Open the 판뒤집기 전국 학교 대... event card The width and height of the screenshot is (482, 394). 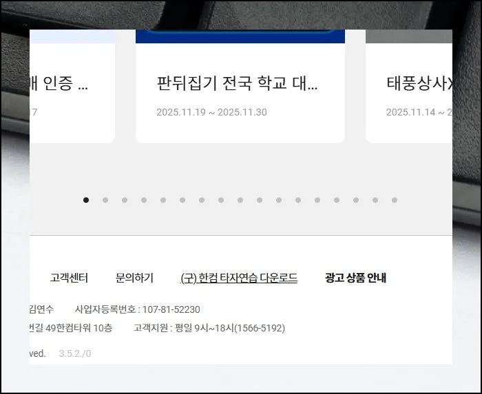tap(240, 86)
